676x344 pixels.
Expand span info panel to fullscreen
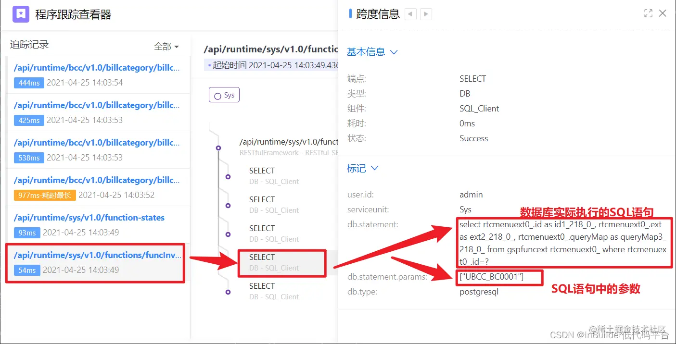coord(648,13)
